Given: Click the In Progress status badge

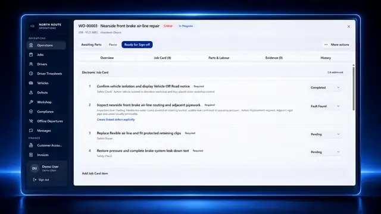Looking at the screenshot, I should [x=186, y=26].
